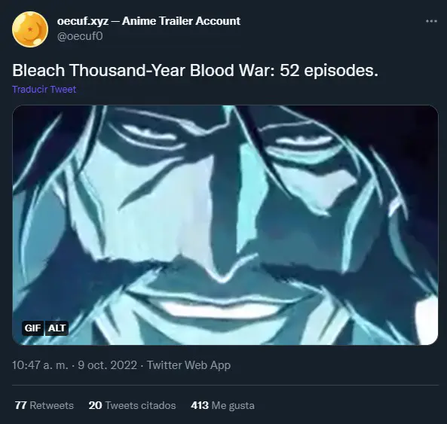Viewport: 447px width, 424px height.
Task: Click the 10:47 a. m. timestamp
Action: tap(40, 365)
